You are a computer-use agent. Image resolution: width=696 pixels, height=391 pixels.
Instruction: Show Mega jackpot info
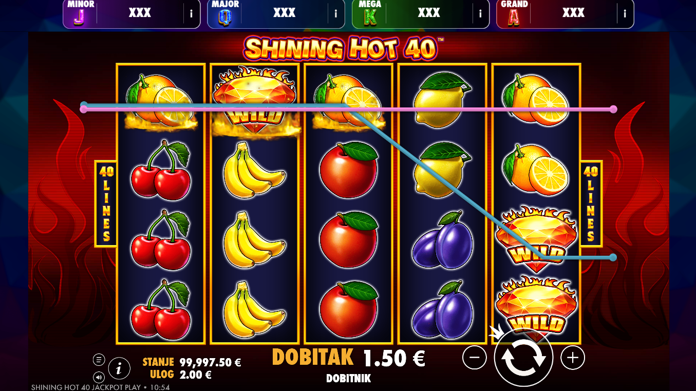[480, 14]
